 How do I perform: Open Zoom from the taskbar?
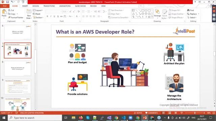(x=131, y=118)
